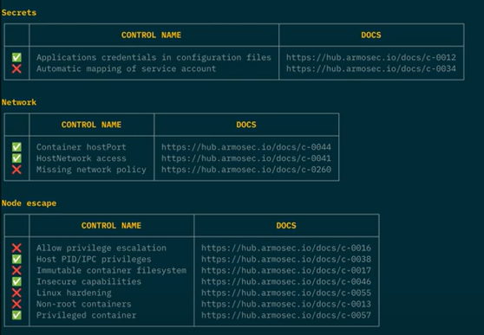Open docs link ending in c-0055

pyautogui.click(x=286, y=293)
